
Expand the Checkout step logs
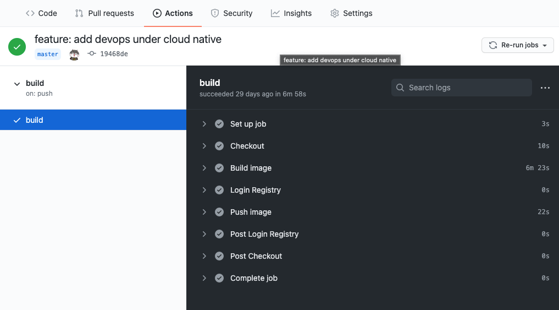204,146
